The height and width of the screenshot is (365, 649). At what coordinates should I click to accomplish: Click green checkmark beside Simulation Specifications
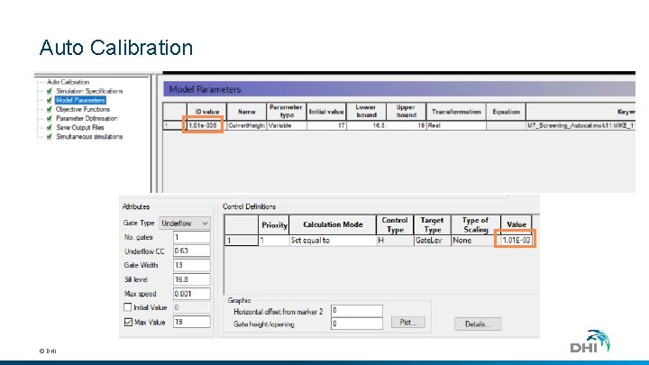click(x=50, y=91)
